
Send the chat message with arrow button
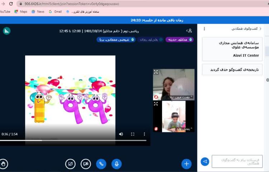(x=205, y=162)
